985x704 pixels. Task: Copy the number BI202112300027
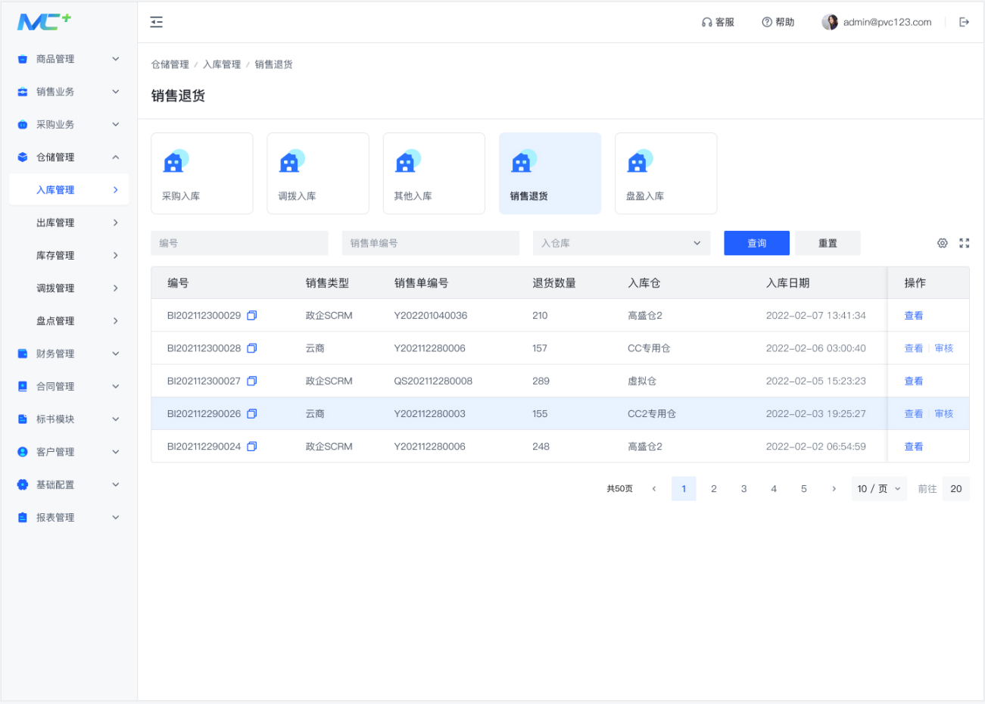(252, 381)
